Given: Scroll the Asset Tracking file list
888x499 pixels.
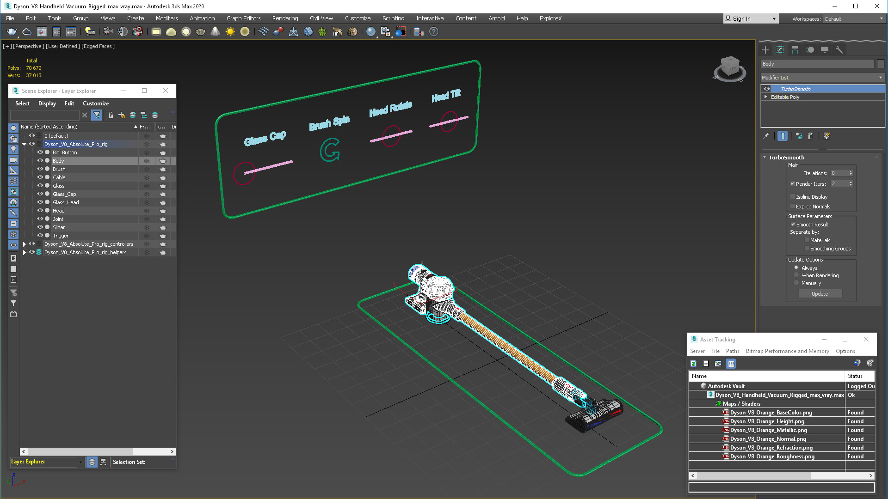Looking at the screenshot, I should (x=781, y=475).
